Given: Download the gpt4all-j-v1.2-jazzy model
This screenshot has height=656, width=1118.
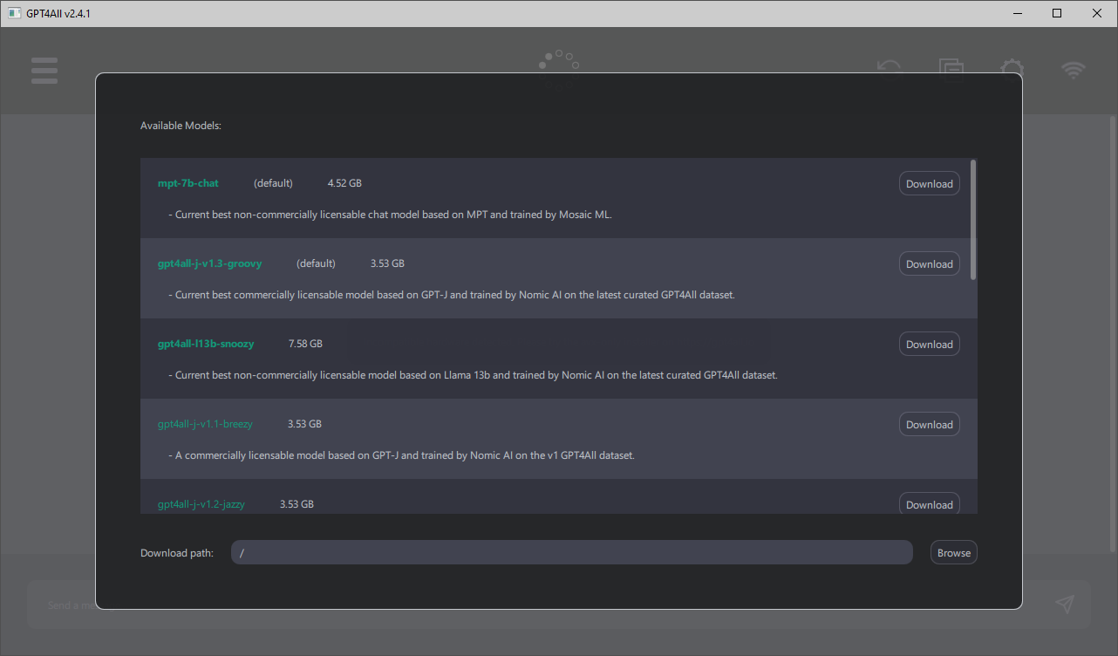Looking at the screenshot, I should 929,504.
